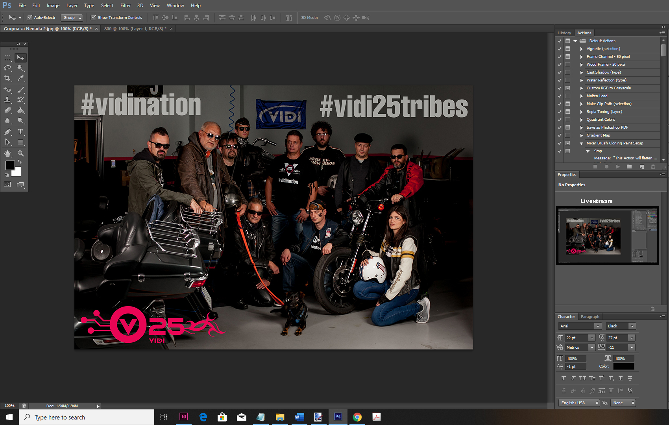Toggle dialog for Save as Photoshop PDF
The width and height of the screenshot is (669, 425).
[x=567, y=128]
